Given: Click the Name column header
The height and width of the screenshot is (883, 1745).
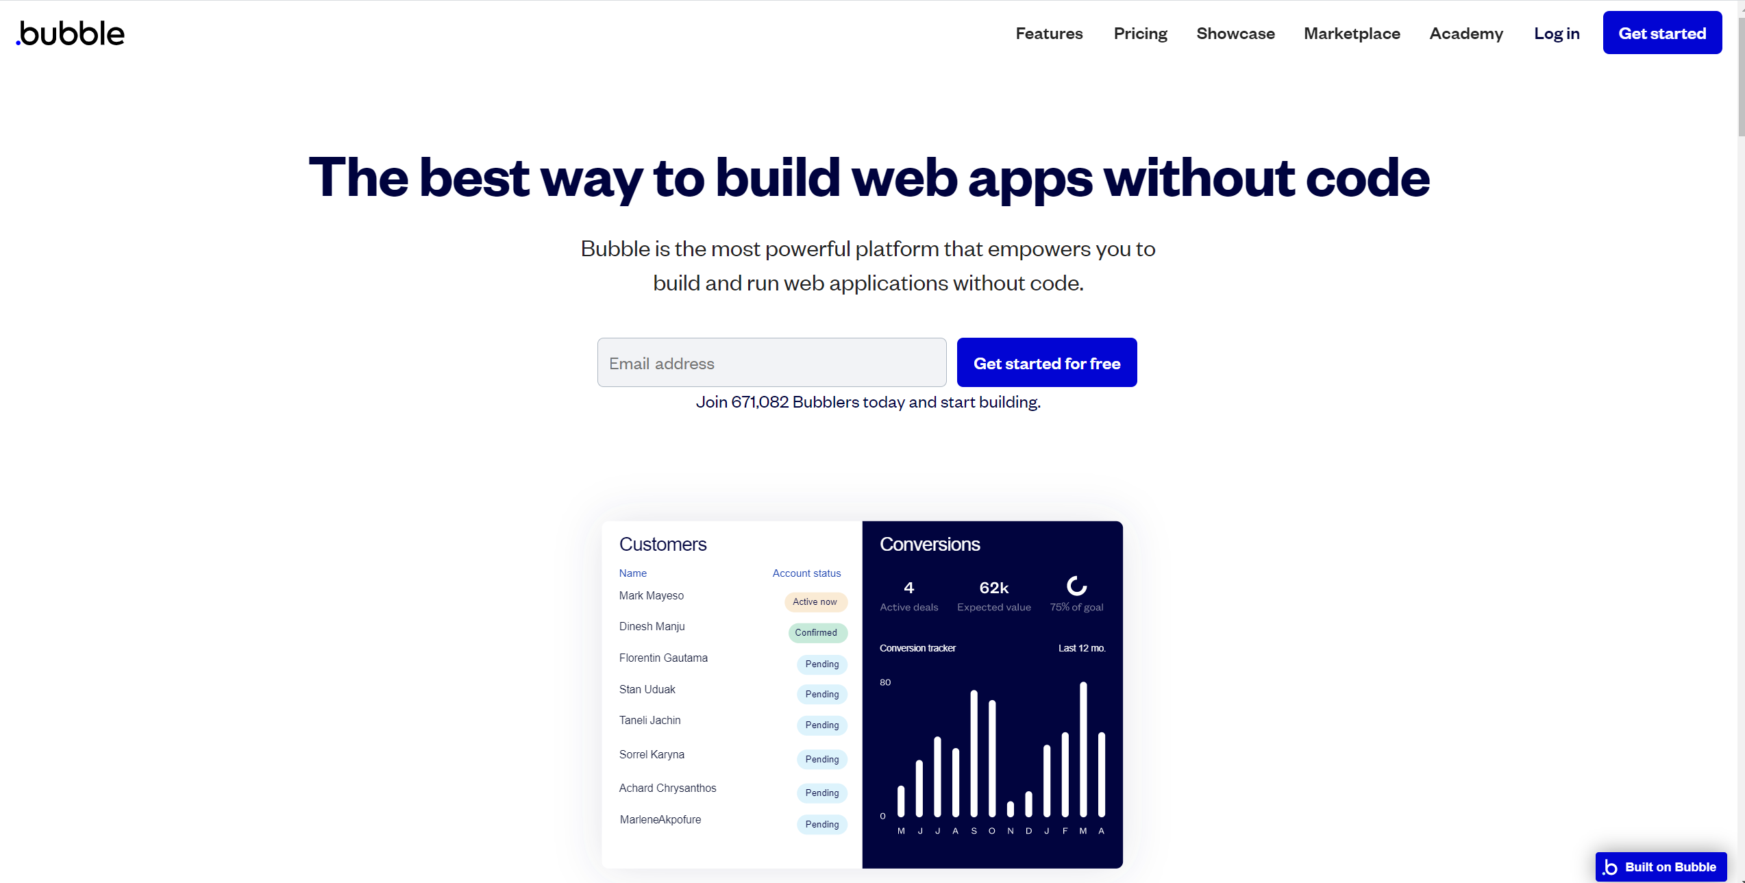Looking at the screenshot, I should [632, 573].
